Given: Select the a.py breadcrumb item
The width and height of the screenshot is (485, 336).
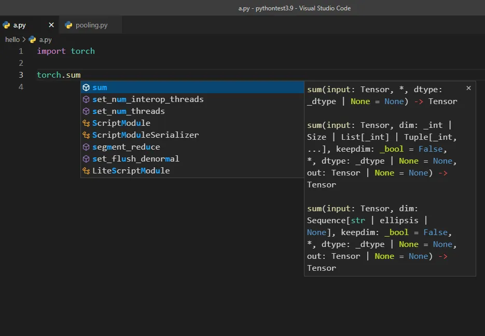Looking at the screenshot, I should point(46,39).
